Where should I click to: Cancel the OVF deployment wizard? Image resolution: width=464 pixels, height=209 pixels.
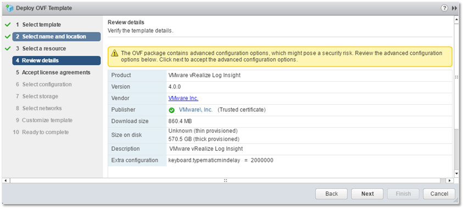(x=439, y=194)
